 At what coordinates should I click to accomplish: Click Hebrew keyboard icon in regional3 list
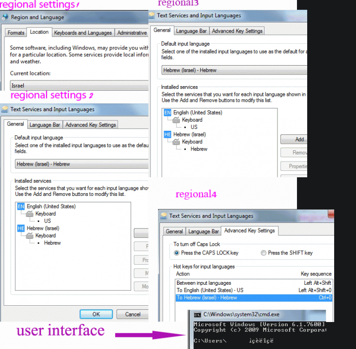(x=176, y=141)
